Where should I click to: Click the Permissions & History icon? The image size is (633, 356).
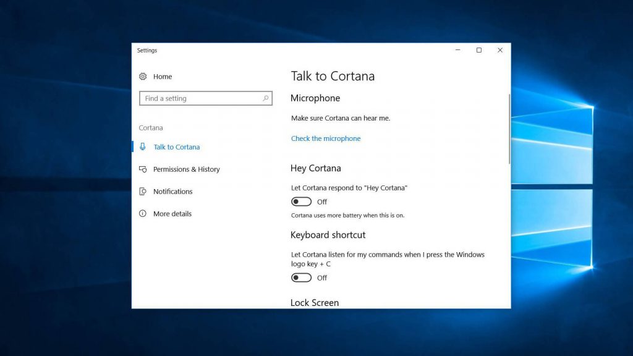click(143, 169)
